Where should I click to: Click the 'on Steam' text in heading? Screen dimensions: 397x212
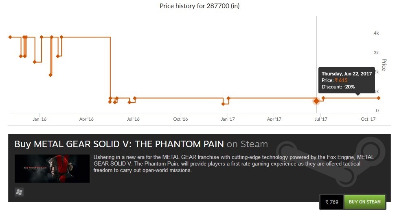tap(247, 144)
